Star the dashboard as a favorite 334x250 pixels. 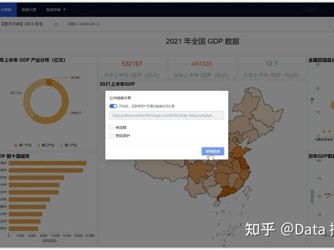coord(56,24)
